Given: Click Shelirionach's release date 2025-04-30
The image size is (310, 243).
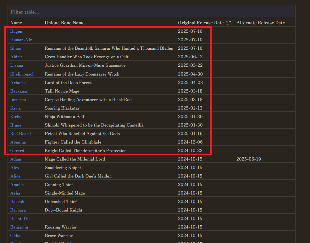Looking at the screenshot, I should tap(191, 74).
